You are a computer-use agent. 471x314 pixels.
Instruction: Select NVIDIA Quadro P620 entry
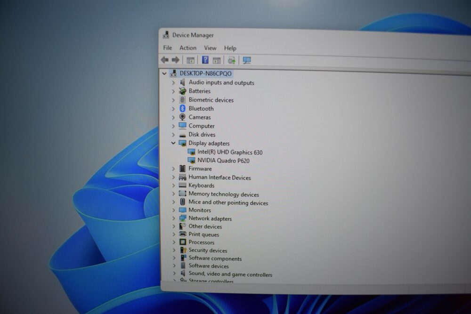(x=223, y=161)
